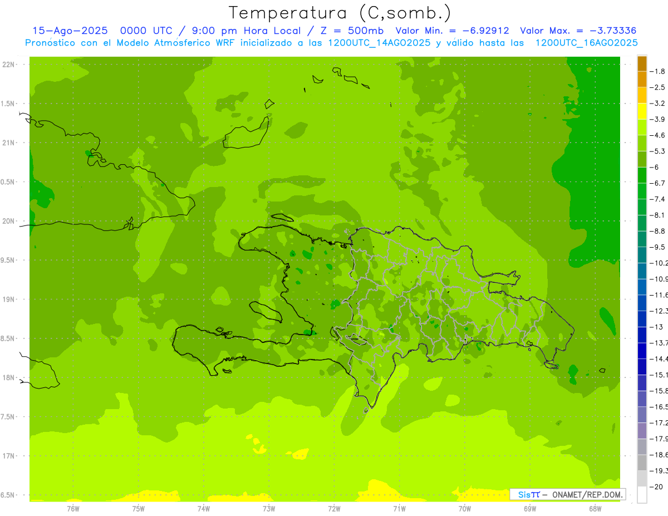The width and height of the screenshot is (668, 516).
Task: Click the '-4.6' colorbar label
Action: [659, 135]
